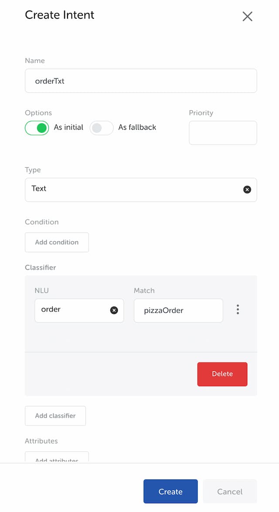Cancel creating the intent

(230, 491)
